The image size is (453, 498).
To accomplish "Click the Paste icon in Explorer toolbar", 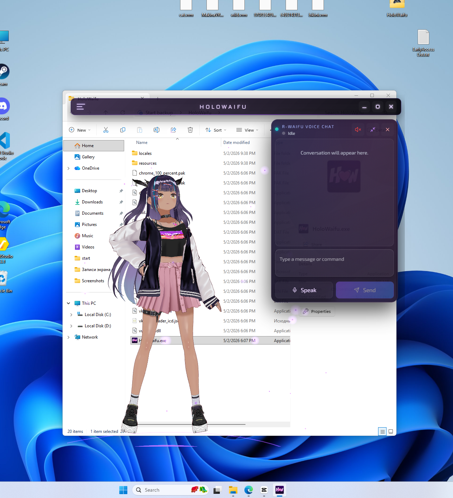I will (140, 130).
